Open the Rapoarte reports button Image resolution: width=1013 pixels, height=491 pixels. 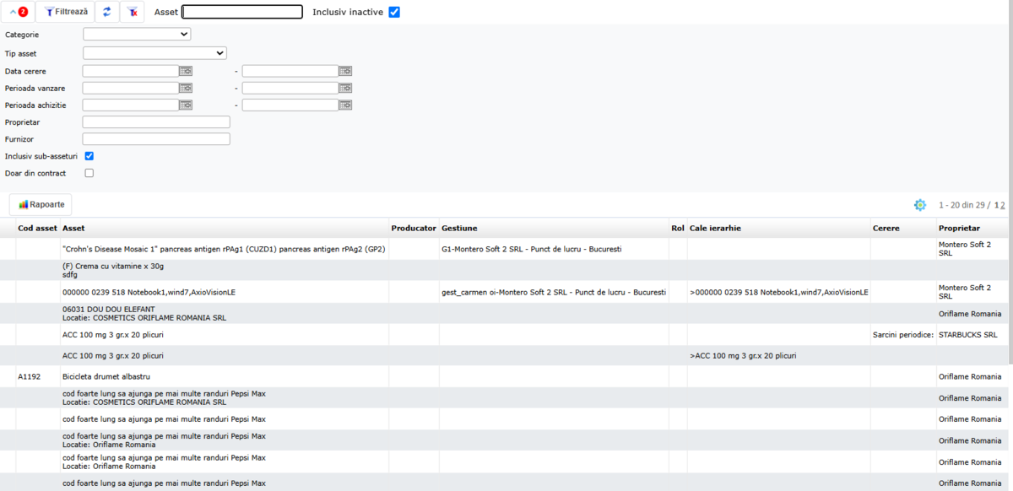(x=41, y=204)
